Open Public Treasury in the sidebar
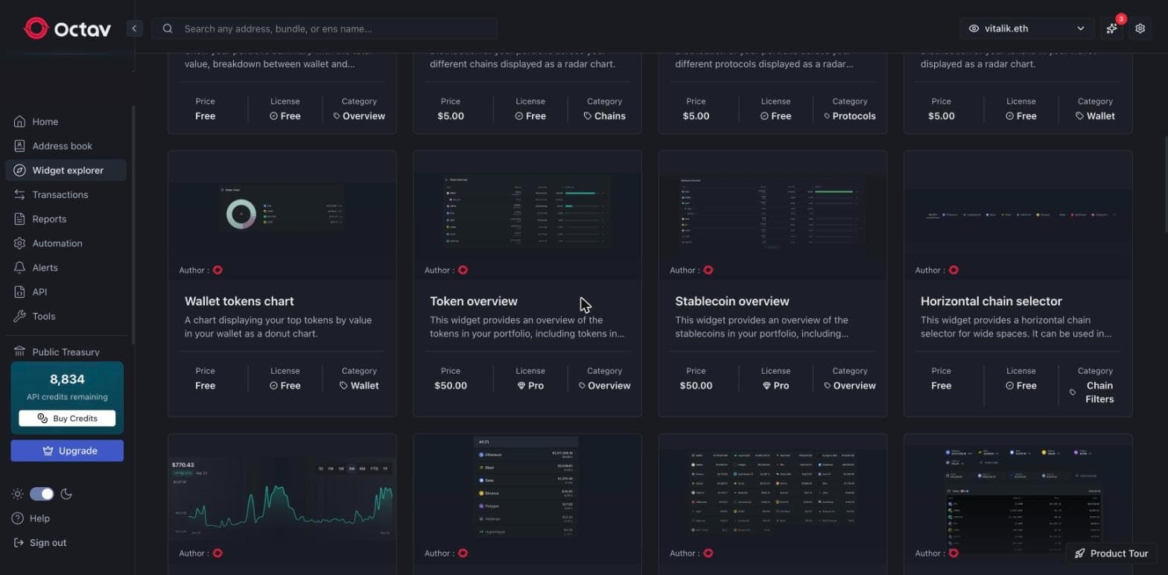This screenshot has height=575, width=1168. tap(66, 352)
